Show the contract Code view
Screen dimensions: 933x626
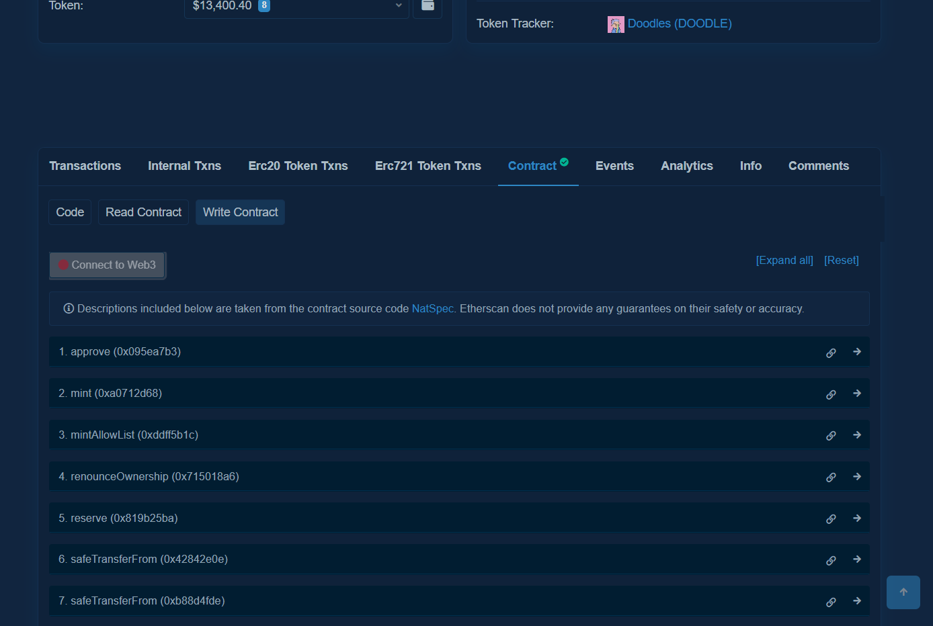point(70,212)
